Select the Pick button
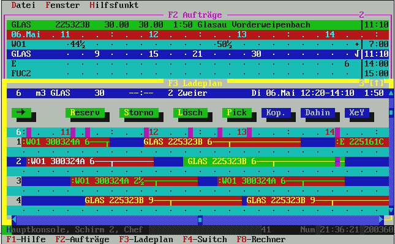 point(237,113)
